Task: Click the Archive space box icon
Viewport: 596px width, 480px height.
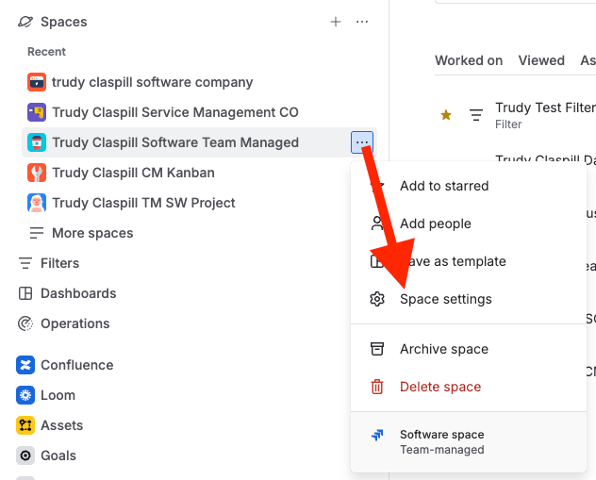Action: pos(377,349)
